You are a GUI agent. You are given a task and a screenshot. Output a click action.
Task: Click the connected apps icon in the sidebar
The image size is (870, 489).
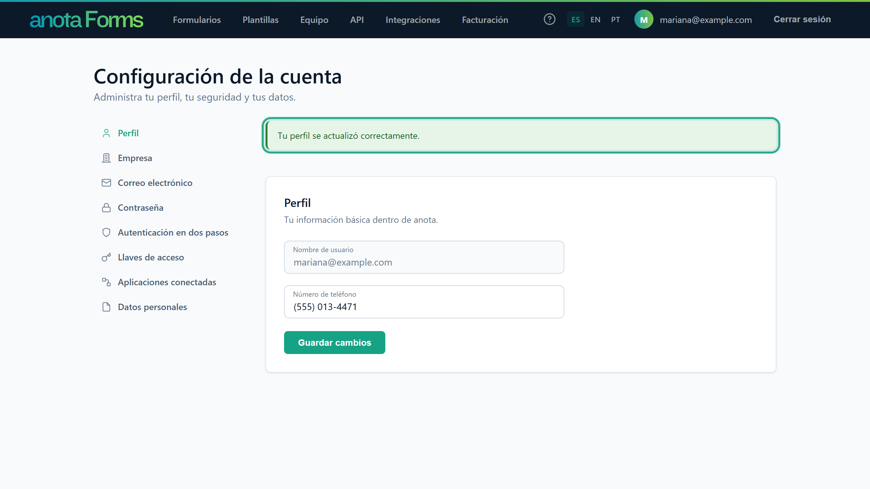point(106,282)
